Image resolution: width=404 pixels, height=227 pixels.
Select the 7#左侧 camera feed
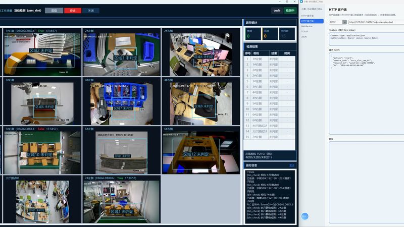[x=122, y=199]
